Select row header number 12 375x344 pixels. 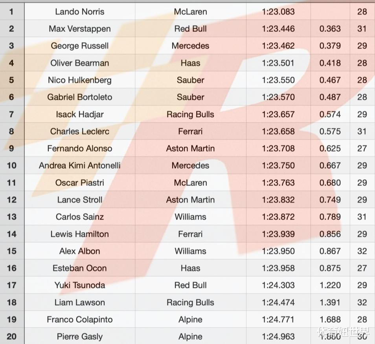coord(11,200)
